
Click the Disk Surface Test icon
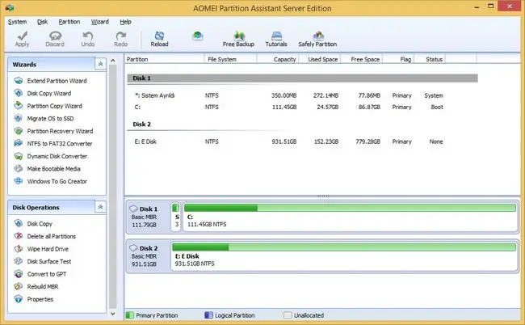(x=19, y=261)
